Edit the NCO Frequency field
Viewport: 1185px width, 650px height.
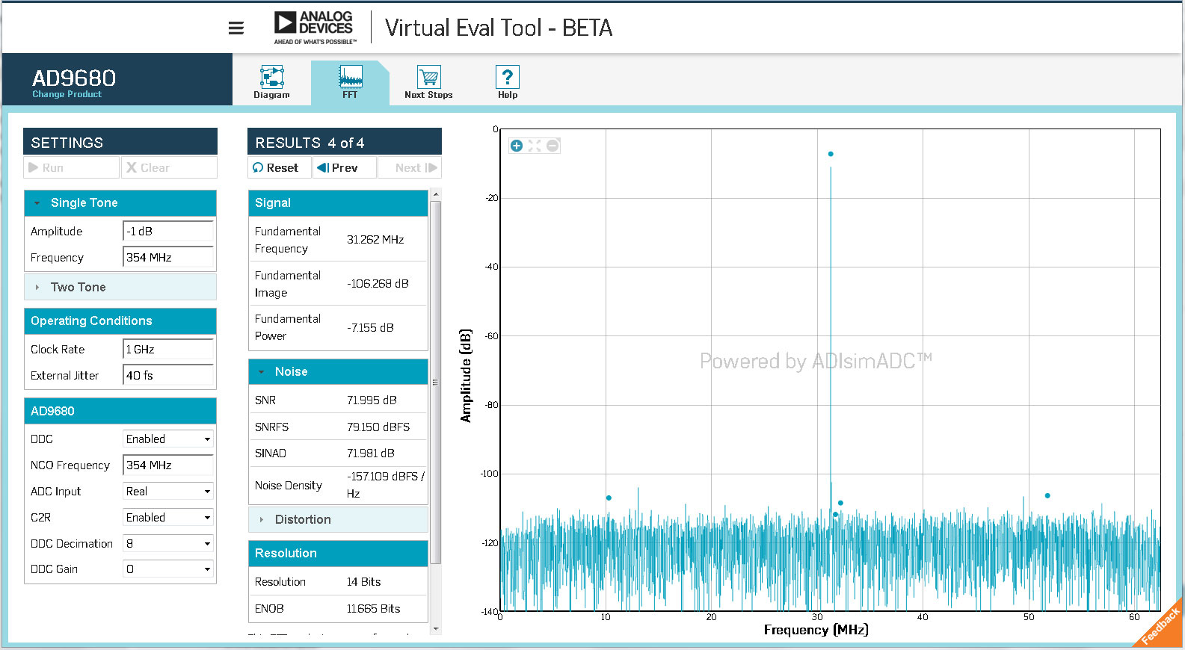coord(168,465)
